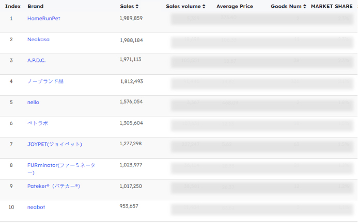Select sales value 1,971,113

130,59
